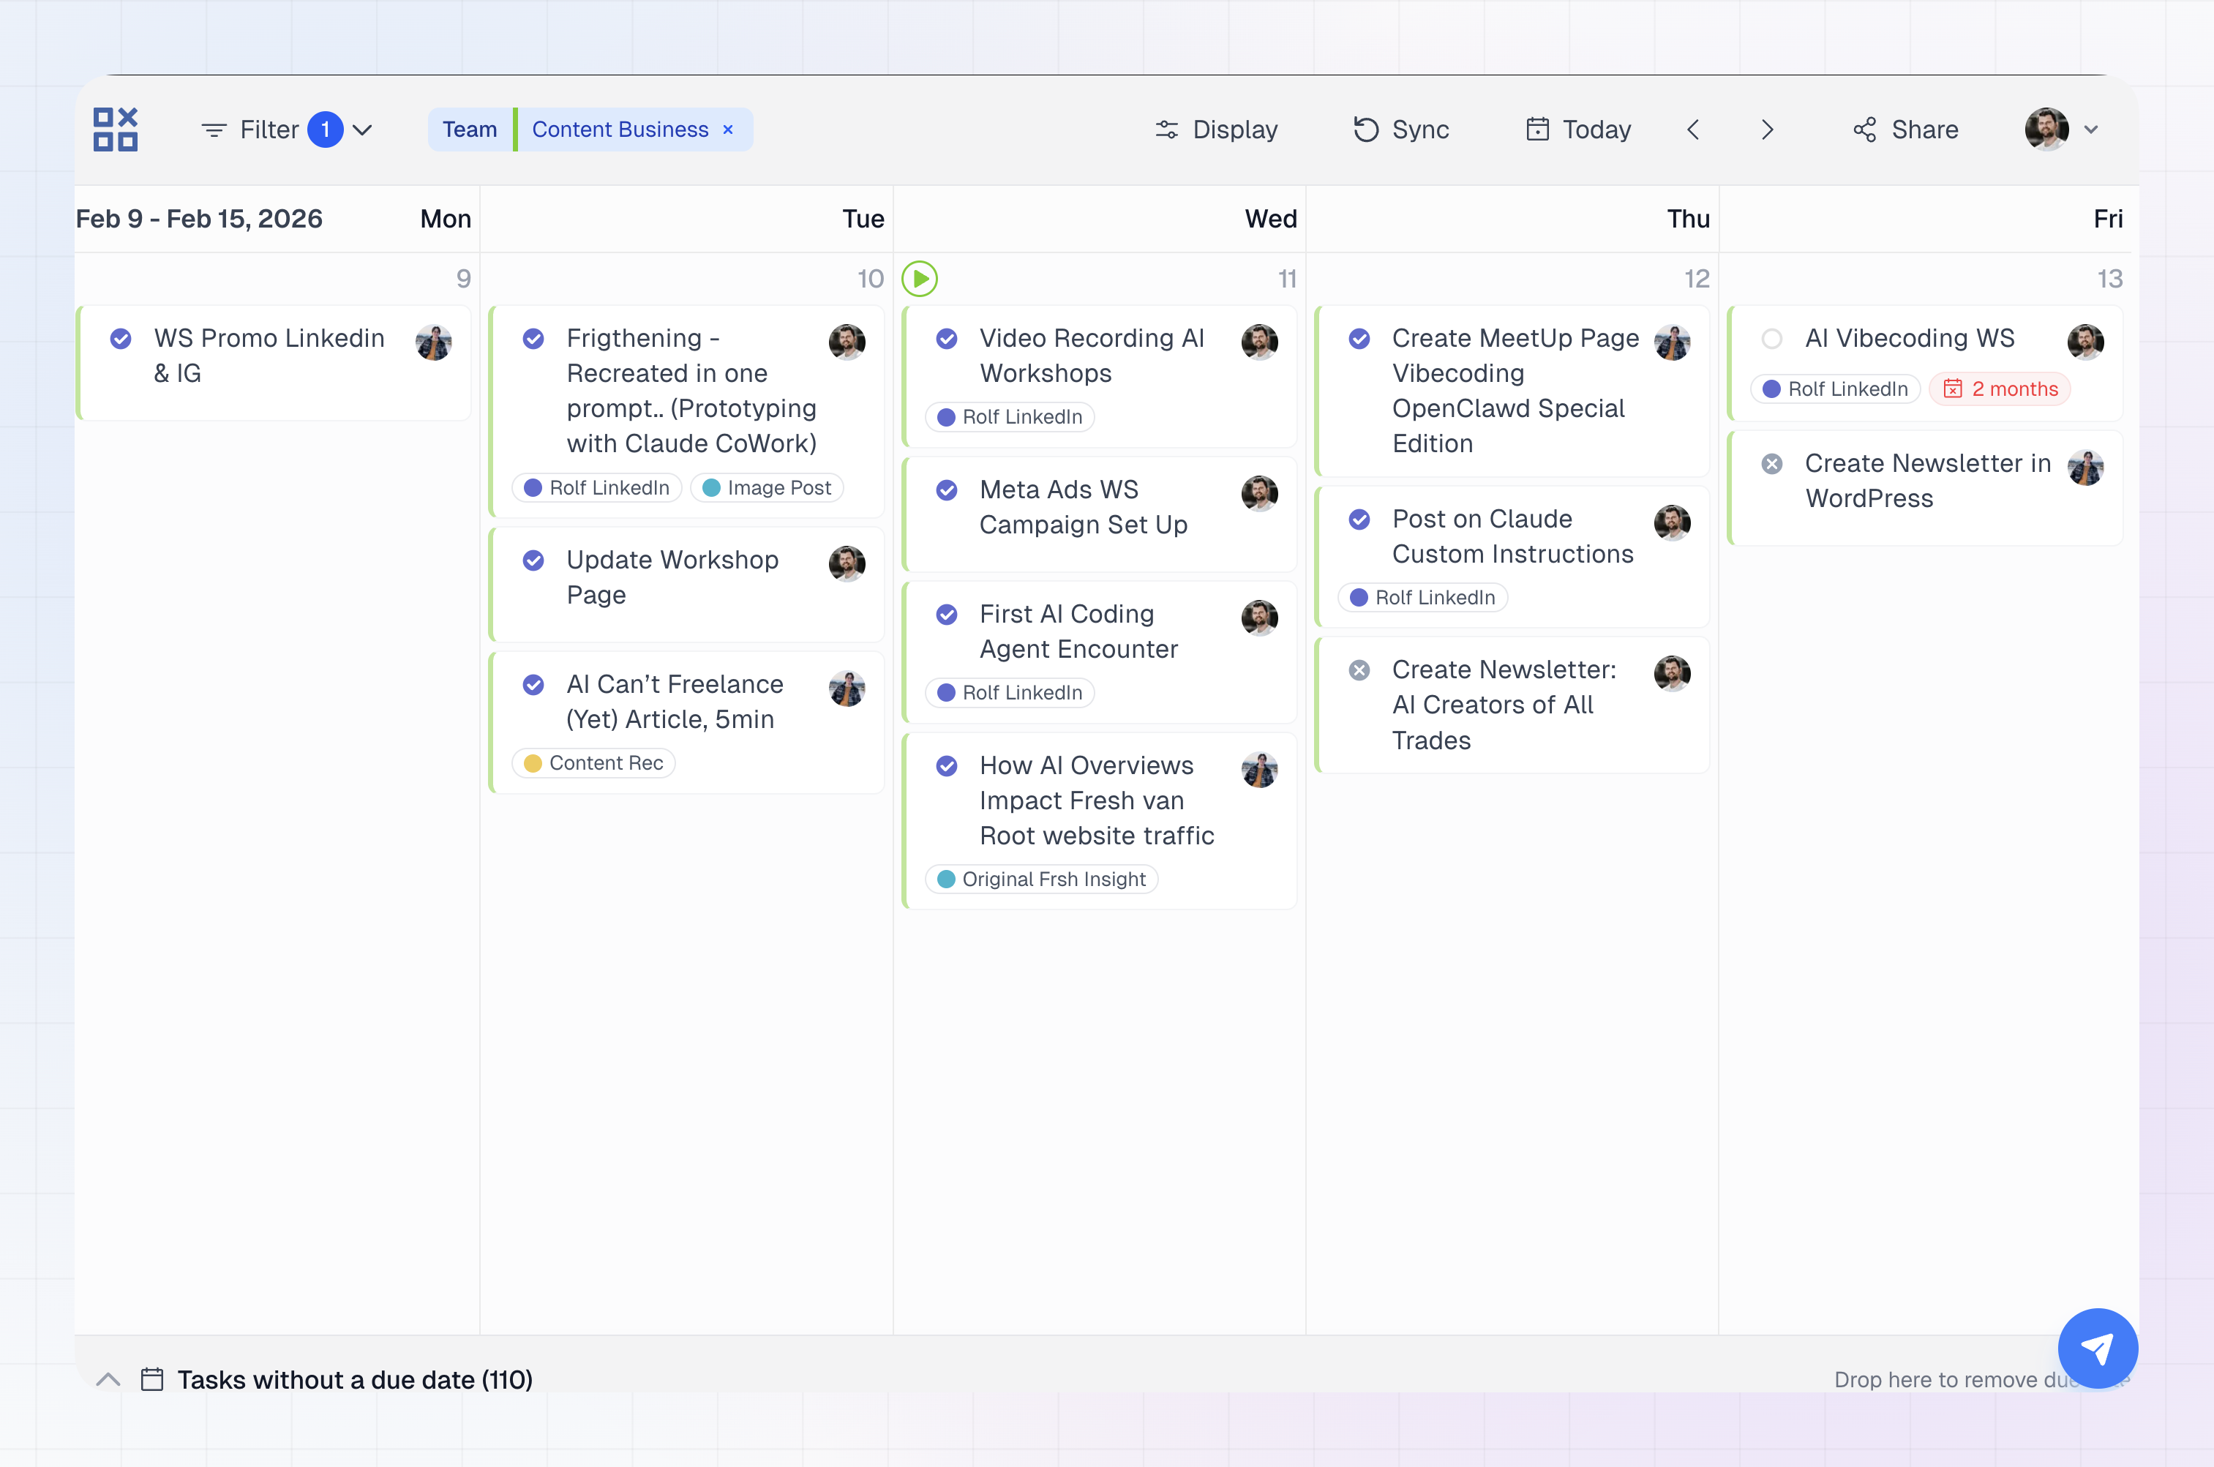Click assignee avatar on WS Promo Linkedin & IG
The height and width of the screenshot is (1467, 2214).
(434, 342)
